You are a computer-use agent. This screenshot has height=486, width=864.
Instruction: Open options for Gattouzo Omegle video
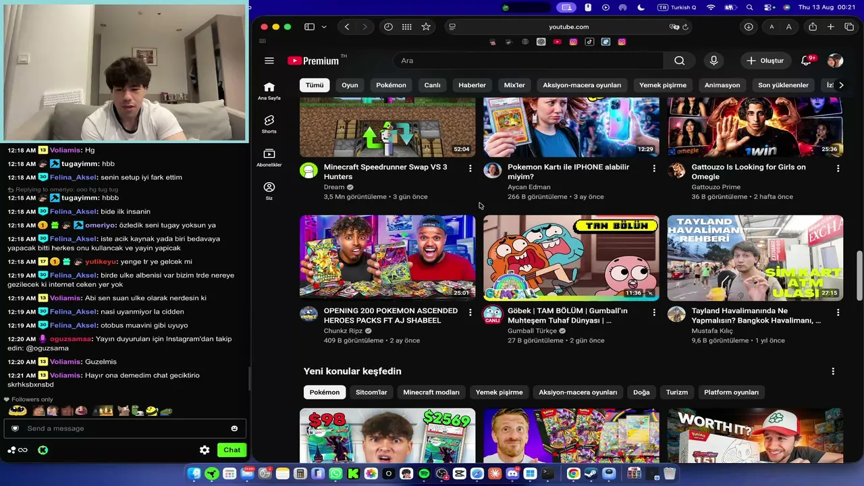[x=838, y=168]
